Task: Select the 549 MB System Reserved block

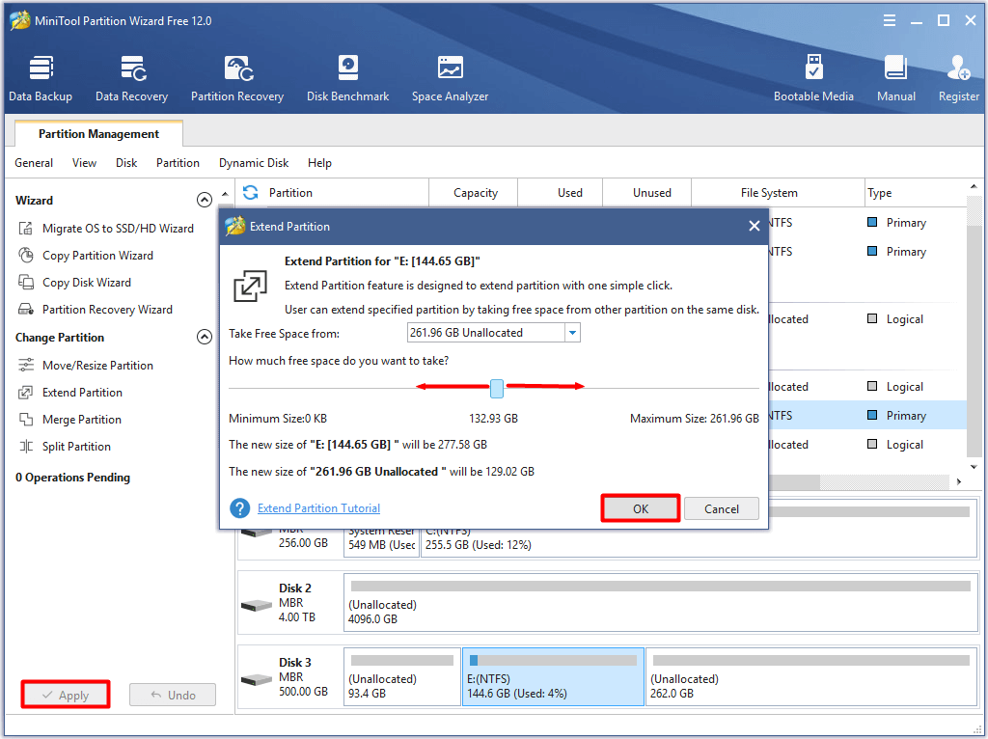Action: 381,544
